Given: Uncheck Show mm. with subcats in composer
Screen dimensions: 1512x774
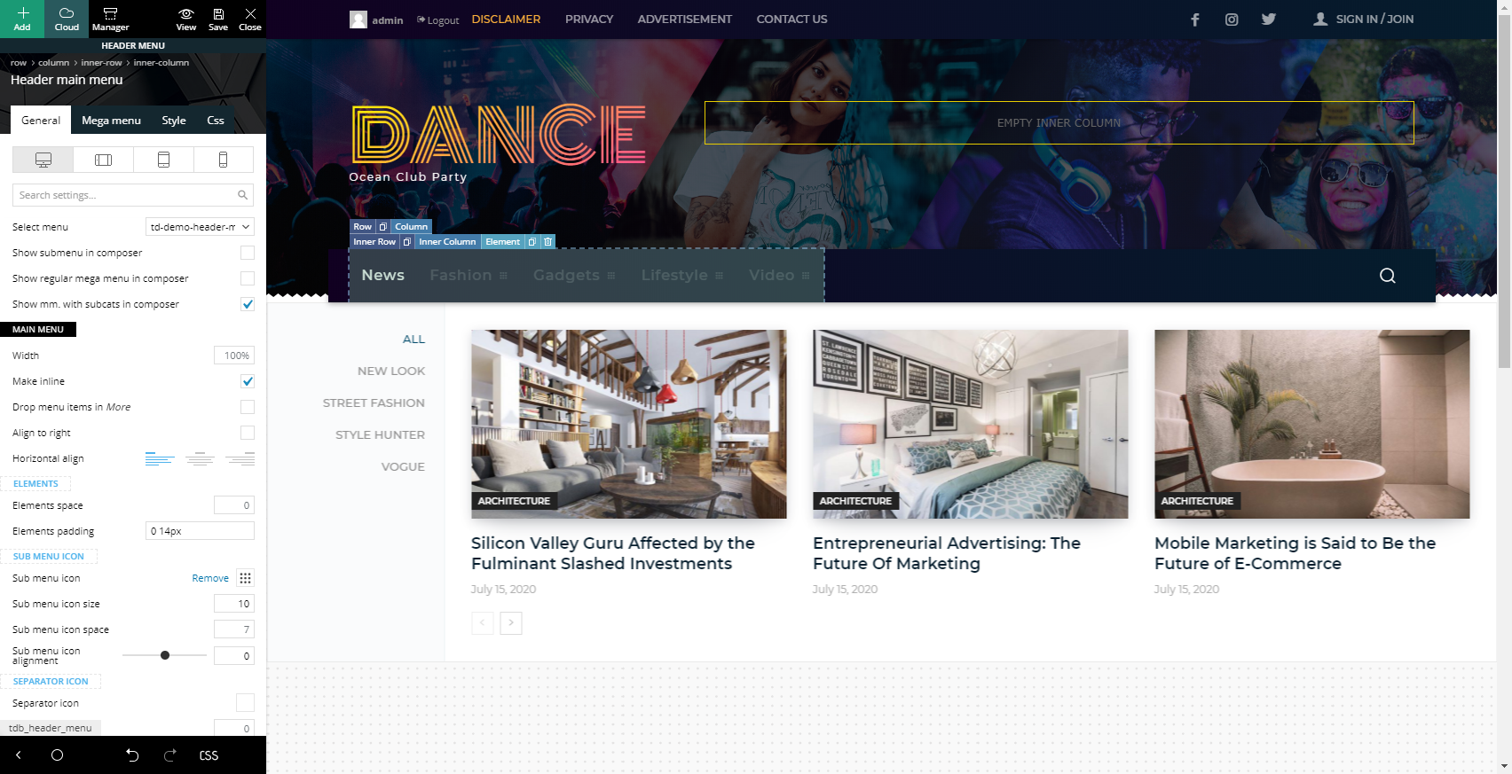Looking at the screenshot, I should click(x=248, y=304).
